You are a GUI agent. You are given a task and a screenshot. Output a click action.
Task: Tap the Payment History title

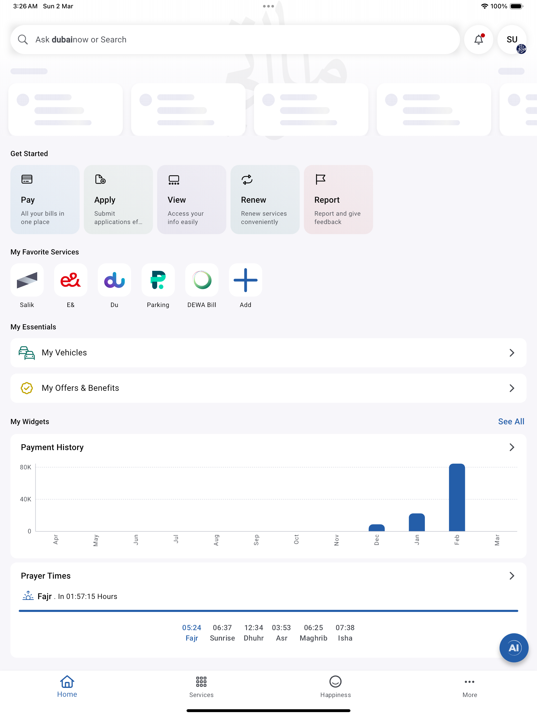pos(52,447)
